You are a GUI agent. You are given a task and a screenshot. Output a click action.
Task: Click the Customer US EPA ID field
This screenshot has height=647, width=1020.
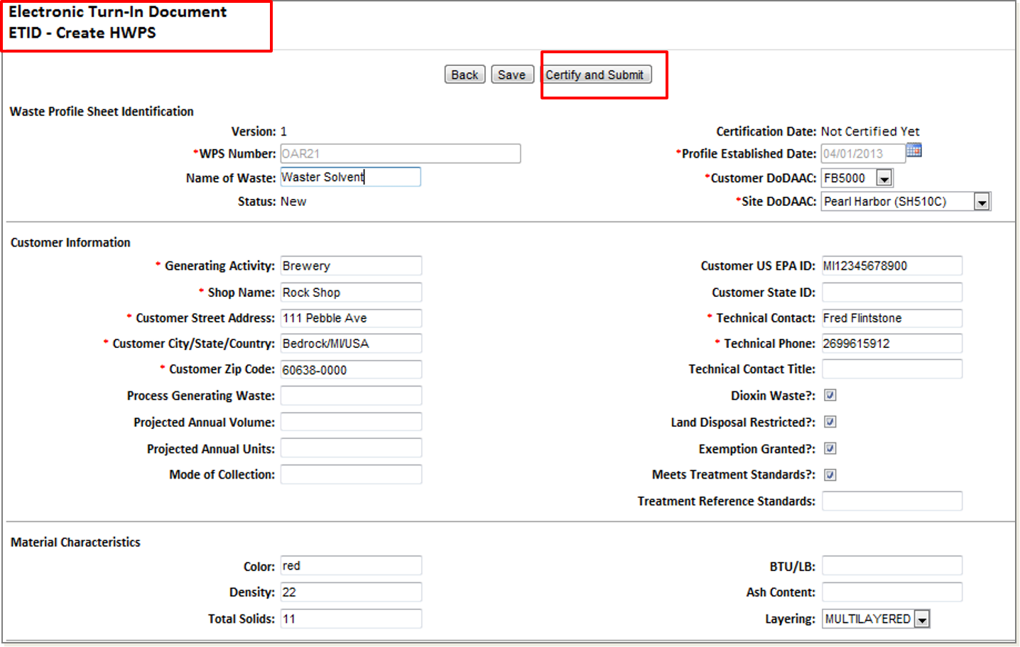tap(891, 266)
